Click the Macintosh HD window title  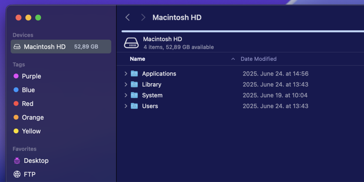pos(177,17)
